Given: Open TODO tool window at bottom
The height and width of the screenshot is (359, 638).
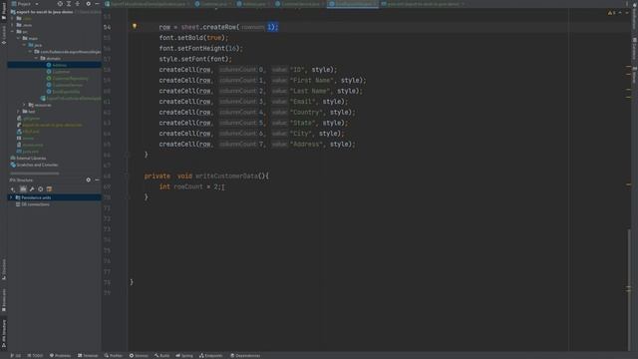Looking at the screenshot, I should click(x=35, y=355).
